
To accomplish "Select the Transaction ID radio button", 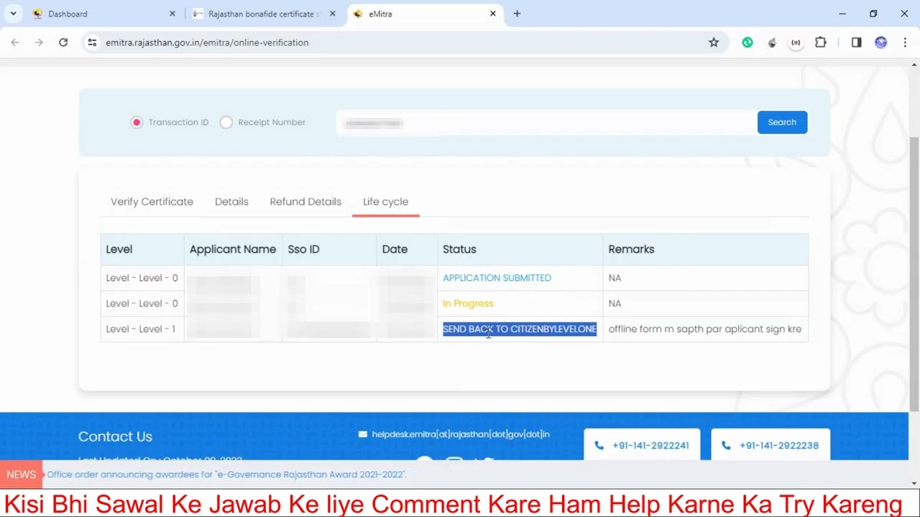I will click(137, 122).
